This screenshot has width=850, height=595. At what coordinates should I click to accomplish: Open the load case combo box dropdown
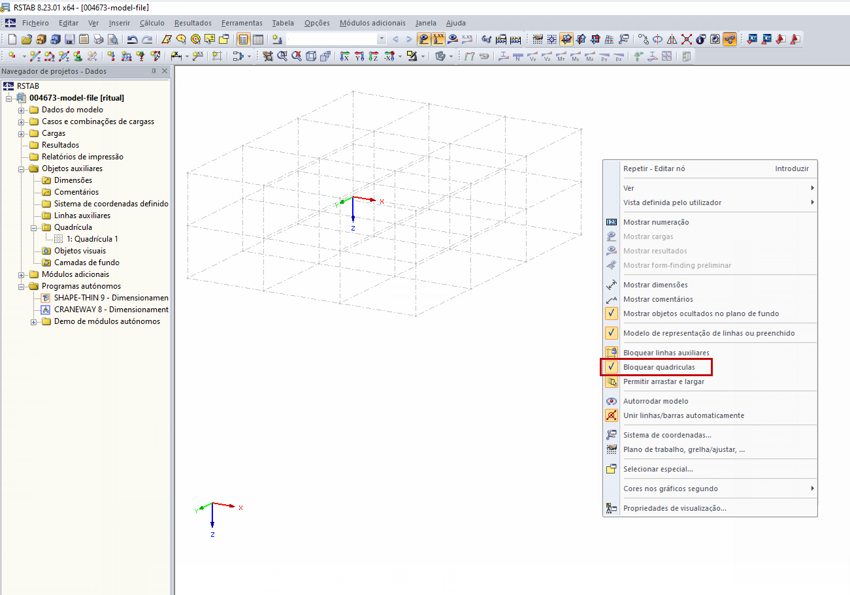[382, 39]
